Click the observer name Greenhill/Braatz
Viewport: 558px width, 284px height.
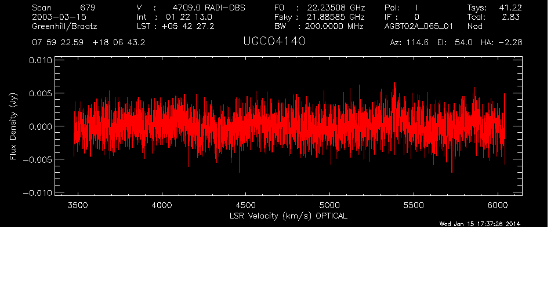point(64,27)
